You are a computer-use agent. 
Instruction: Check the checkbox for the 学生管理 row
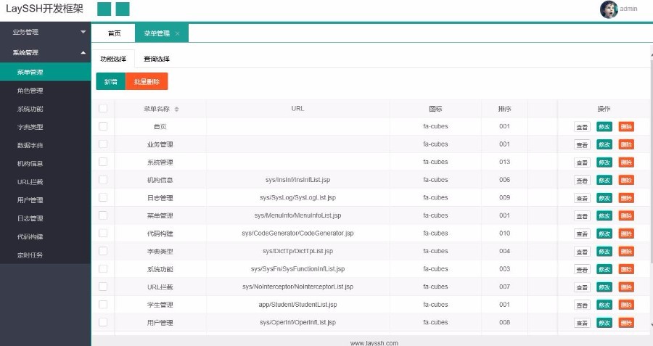(103, 305)
